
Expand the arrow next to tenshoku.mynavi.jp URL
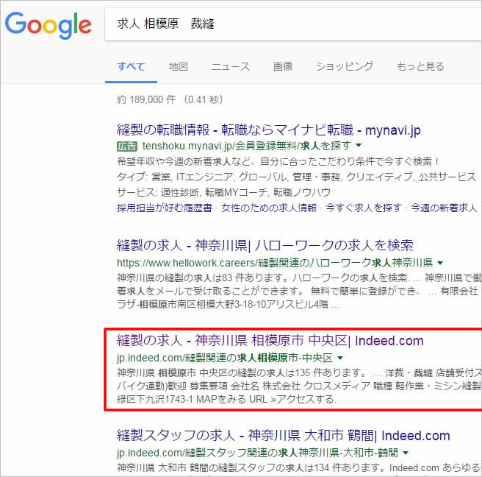point(359,145)
